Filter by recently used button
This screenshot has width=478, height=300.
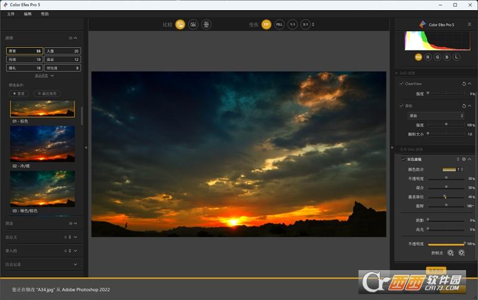tap(47, 94)
